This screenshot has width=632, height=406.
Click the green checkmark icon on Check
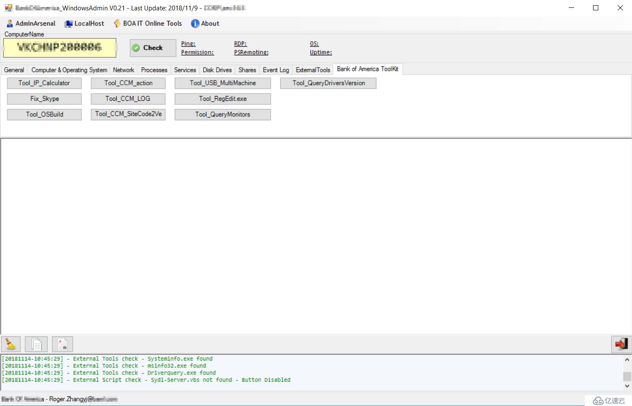point(136,48)
